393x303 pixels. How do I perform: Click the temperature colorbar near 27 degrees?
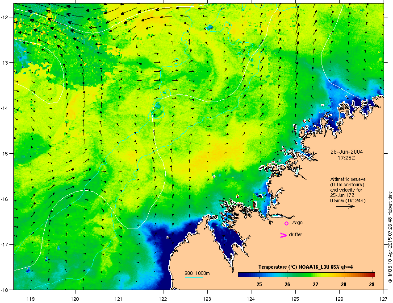pos(316,275)
